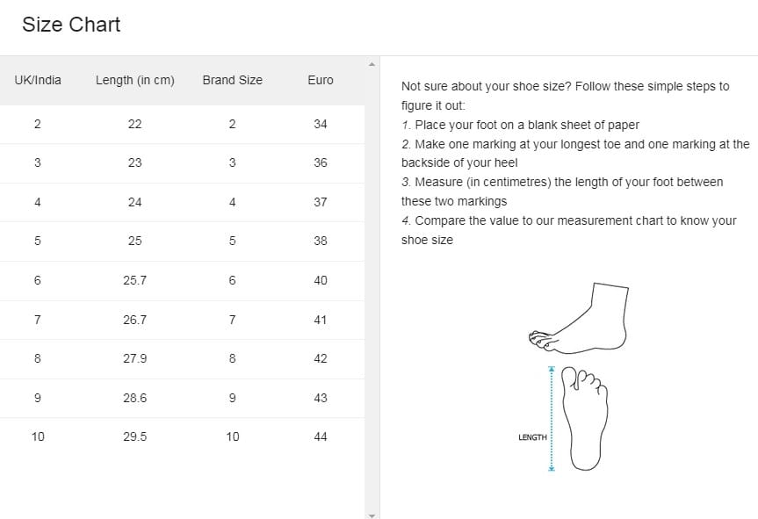Select UK size 2 in the table
Viewport: 758px width, 519px height.
click(37, 123)
